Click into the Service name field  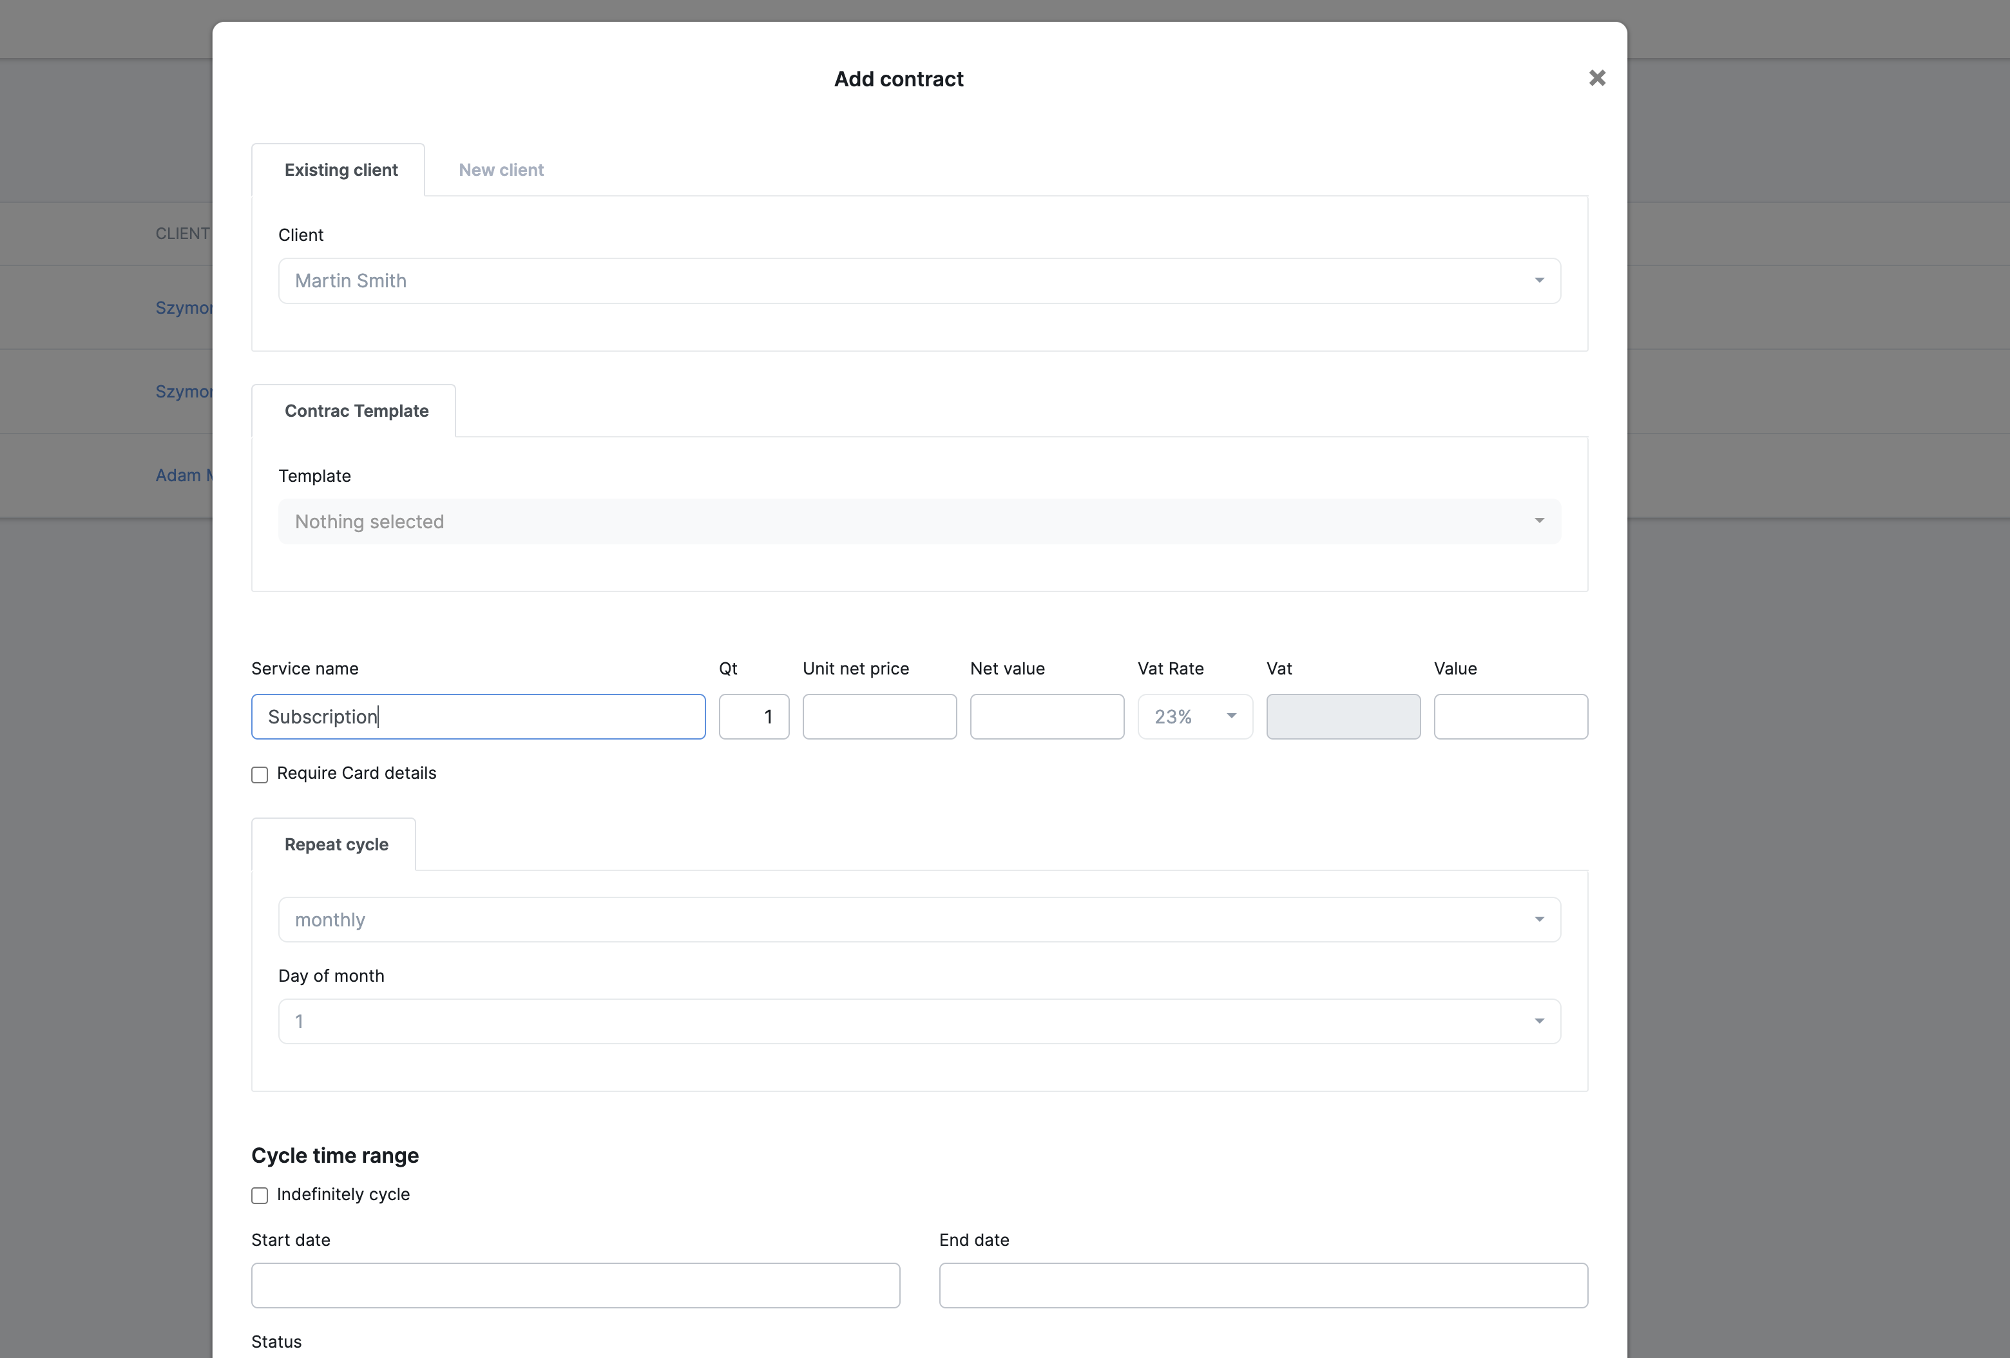[477, 716]
